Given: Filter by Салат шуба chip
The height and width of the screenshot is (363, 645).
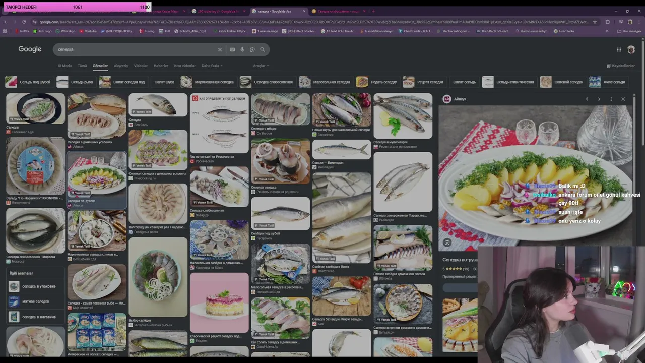Looking at the screenshot, I should pos(164,82).
